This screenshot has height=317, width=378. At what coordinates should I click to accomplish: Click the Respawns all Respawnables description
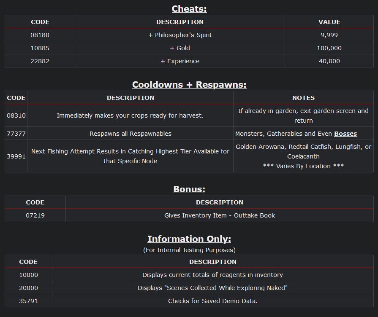pyautogui.click(x=131, y=134)
